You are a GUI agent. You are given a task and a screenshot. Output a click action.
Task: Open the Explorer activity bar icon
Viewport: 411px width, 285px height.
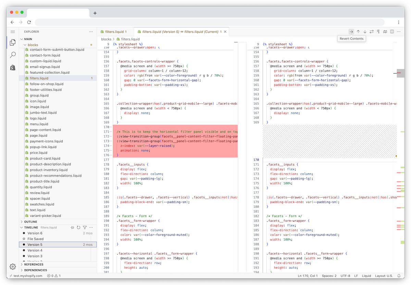coord(13,43)
